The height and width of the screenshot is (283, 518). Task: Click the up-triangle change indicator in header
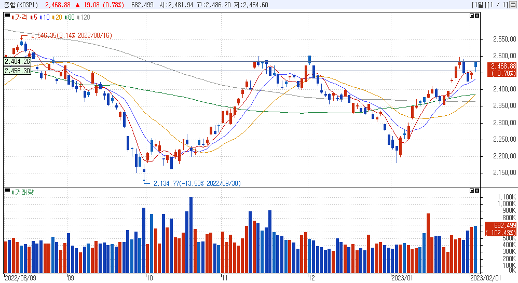pyautogui.click(x=77, y=5)
